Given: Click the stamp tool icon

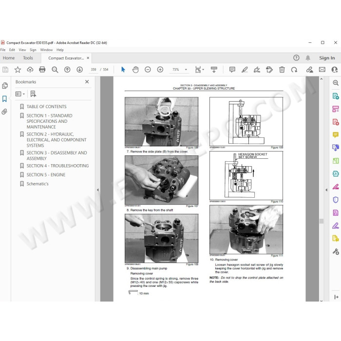Looking at the screenshot, I should tap(269, 70).
